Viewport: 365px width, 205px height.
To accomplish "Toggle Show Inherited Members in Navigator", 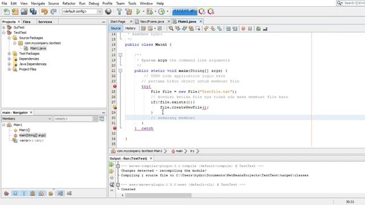I will point(6,194).
